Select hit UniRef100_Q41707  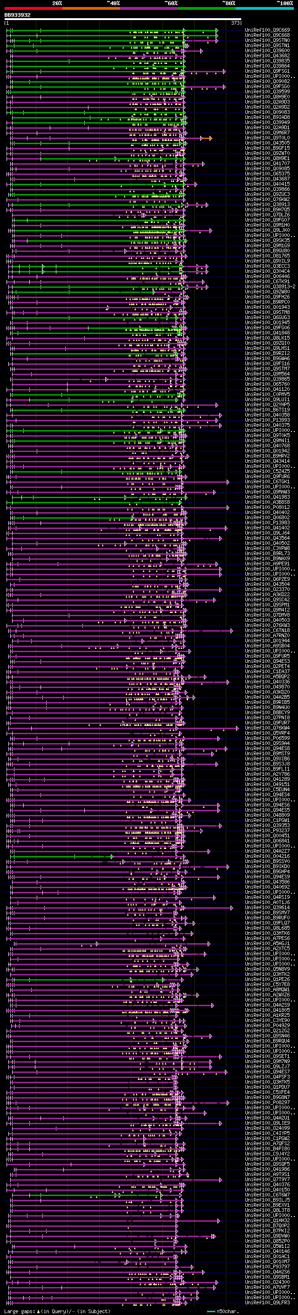(267, 163)
